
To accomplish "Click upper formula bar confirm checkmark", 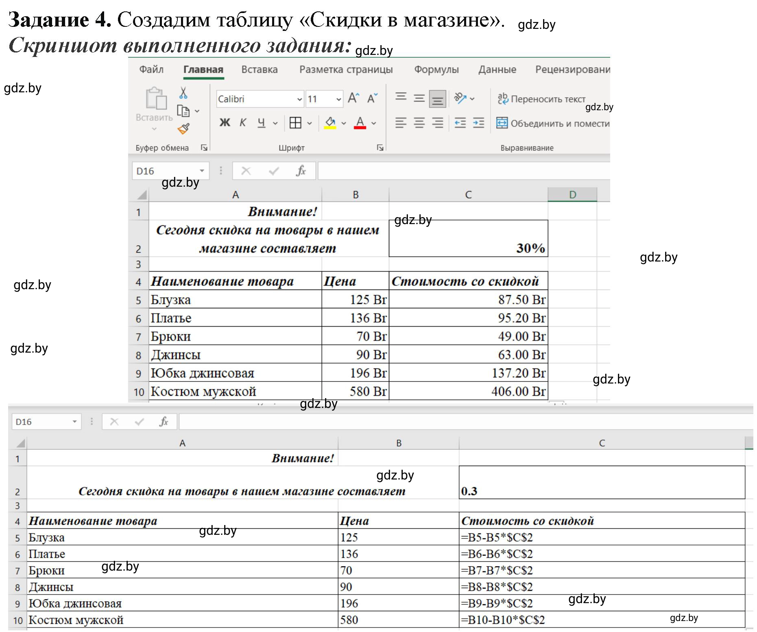I will [x=274, y=171].
